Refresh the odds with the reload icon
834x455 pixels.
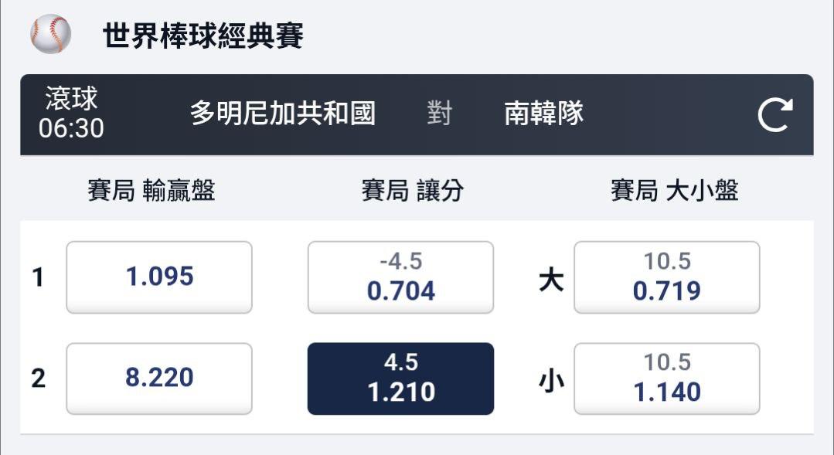(x=774, y=115)
